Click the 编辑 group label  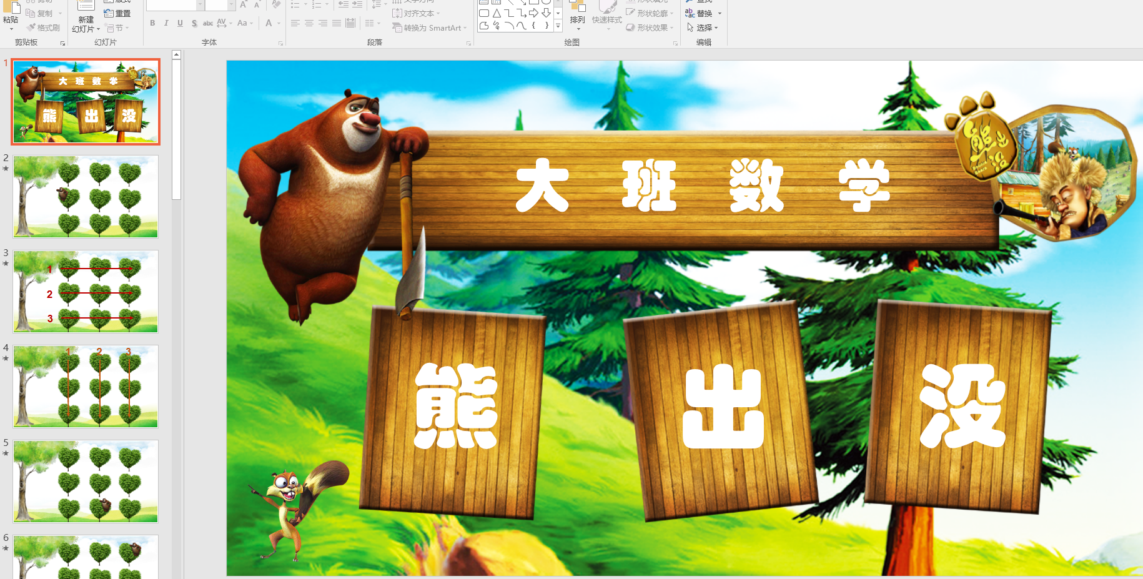pyautogui.click(x=704, y=42)
